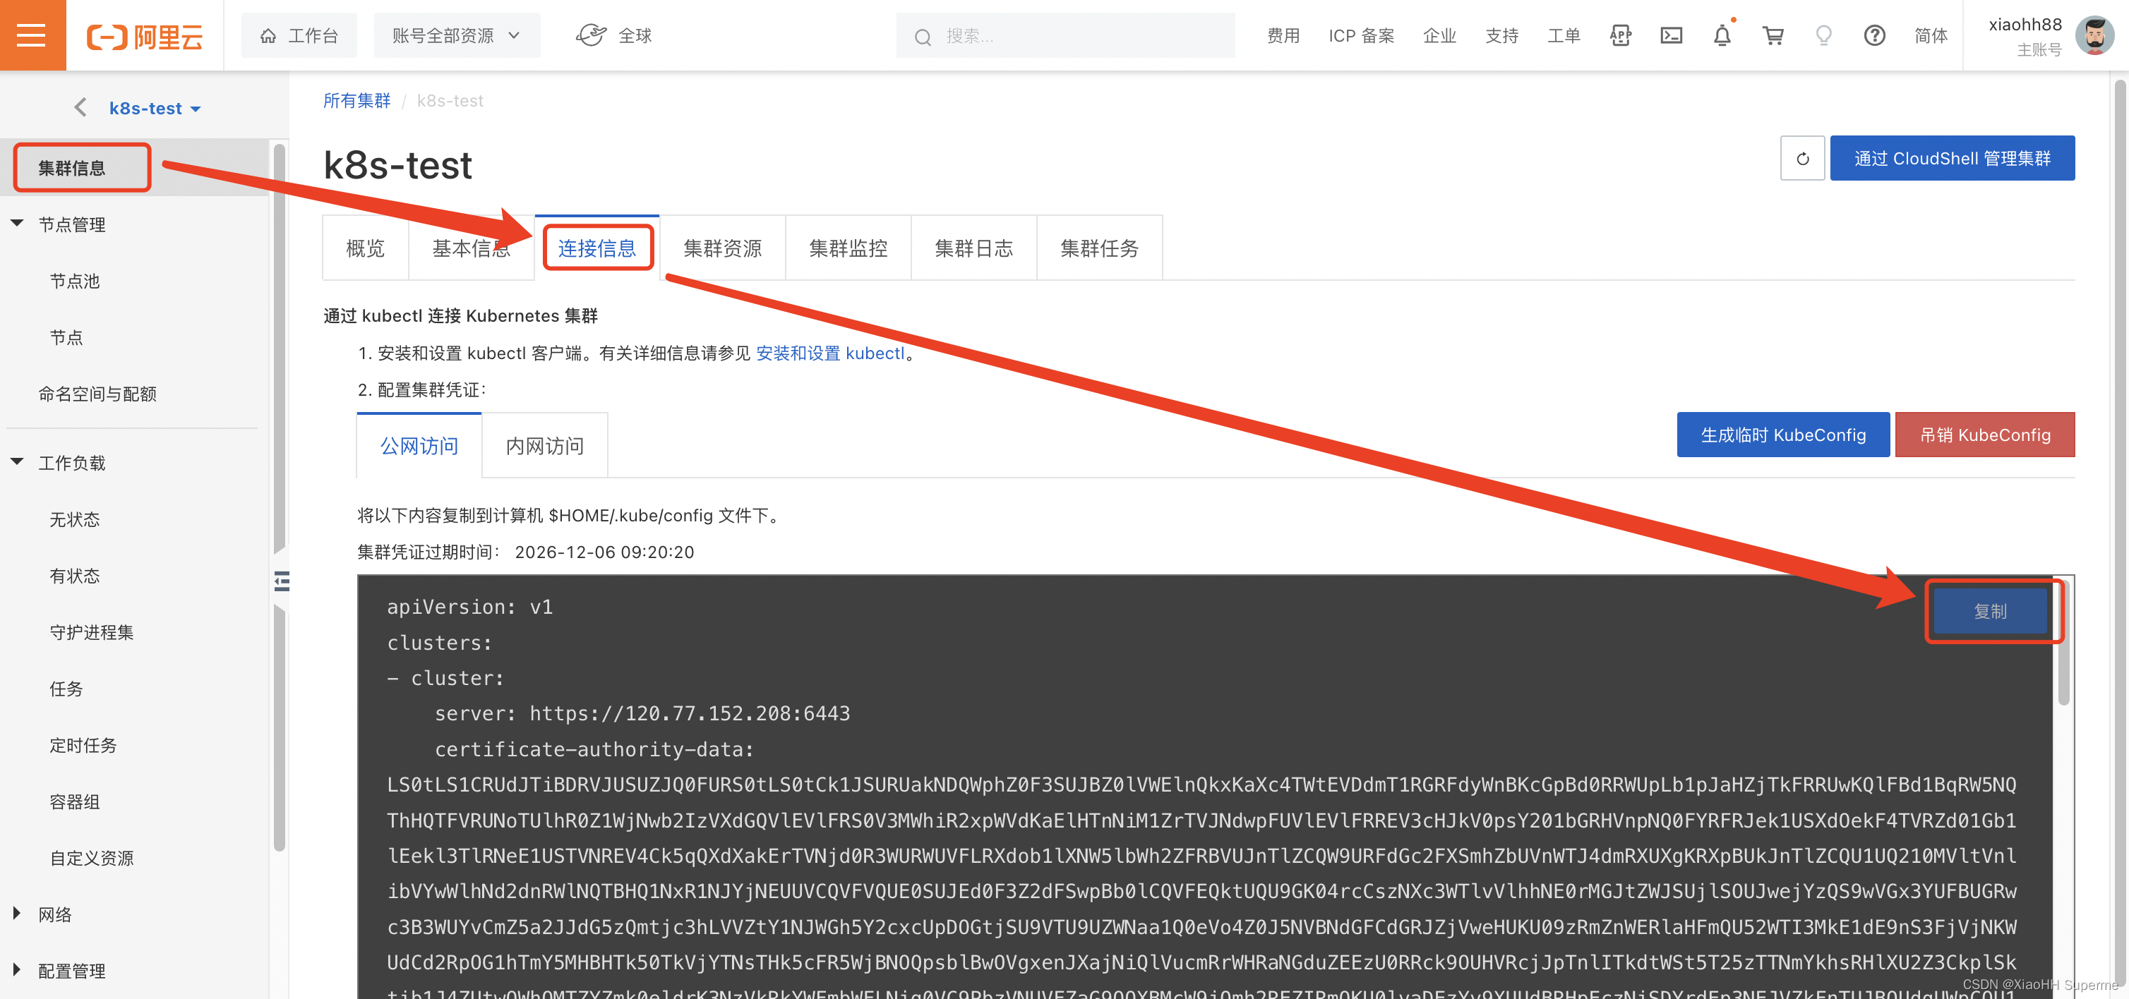Open the API explorer icon
Screen dimensions: 2129x999
pyautogui.click(x=1620, y=35)
